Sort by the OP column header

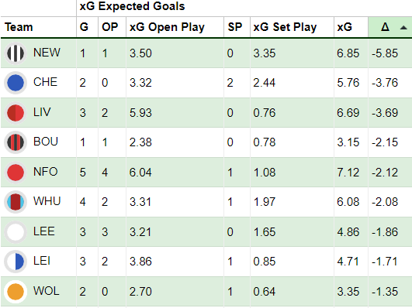(x=110, y=27)
